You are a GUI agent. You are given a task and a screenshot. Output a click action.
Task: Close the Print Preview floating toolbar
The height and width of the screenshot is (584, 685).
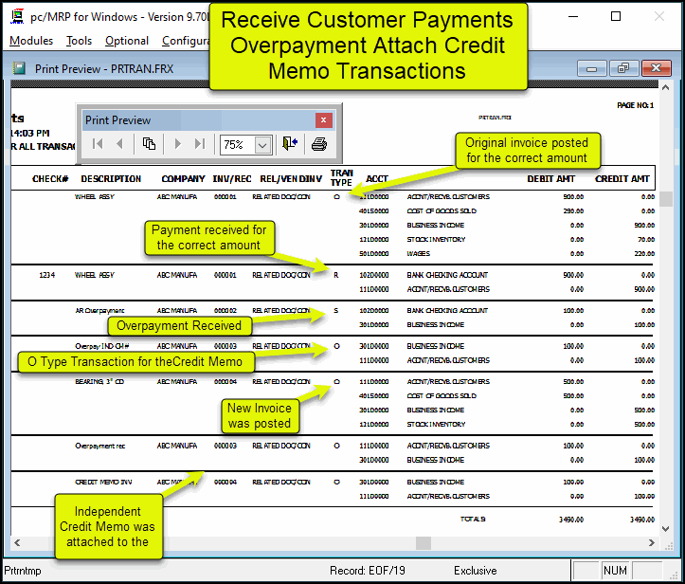[323, 120]
